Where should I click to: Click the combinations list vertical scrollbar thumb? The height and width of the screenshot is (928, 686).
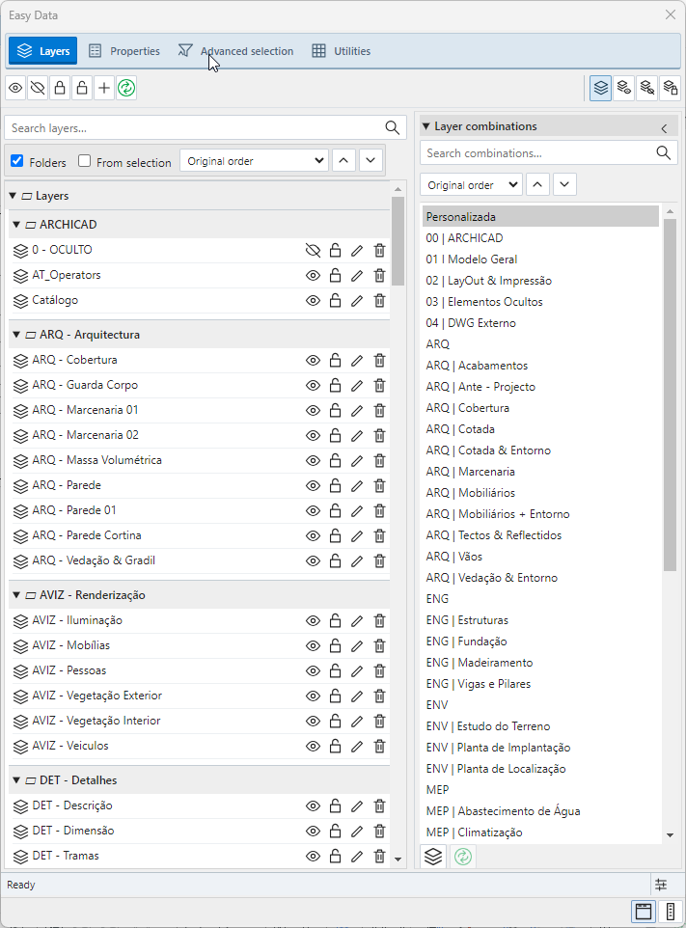click(x=670, y=395)
